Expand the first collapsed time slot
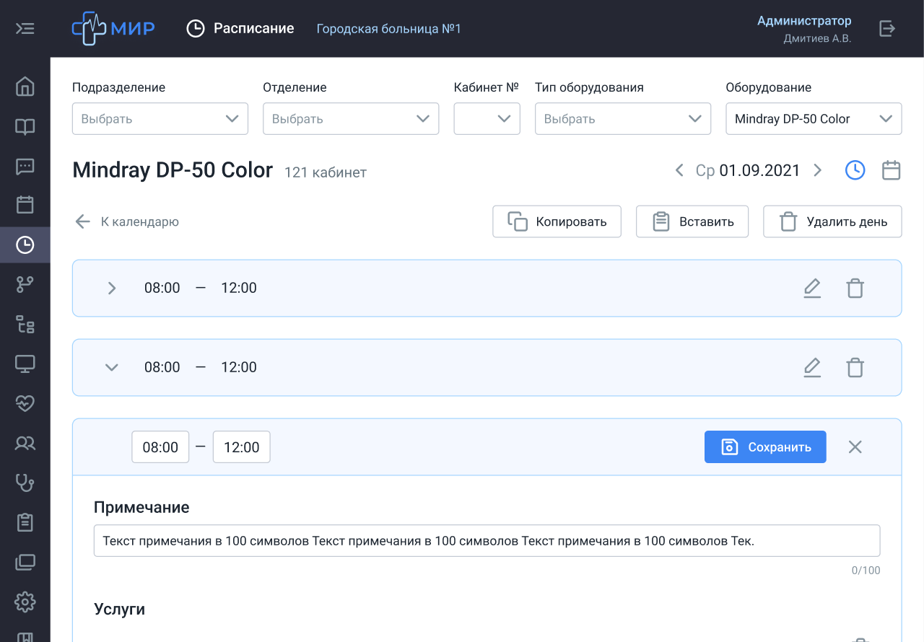This screenshot has width=924, height=642. 112,289
